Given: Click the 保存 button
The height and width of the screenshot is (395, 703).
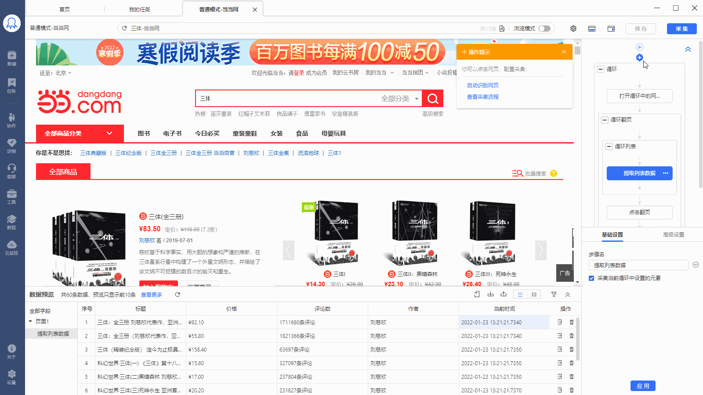Looking at the screenshot, I should click(x=641, y=29).
